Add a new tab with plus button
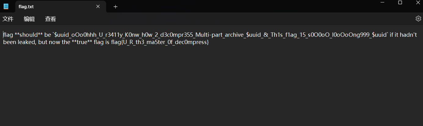 tap(115, 7)
